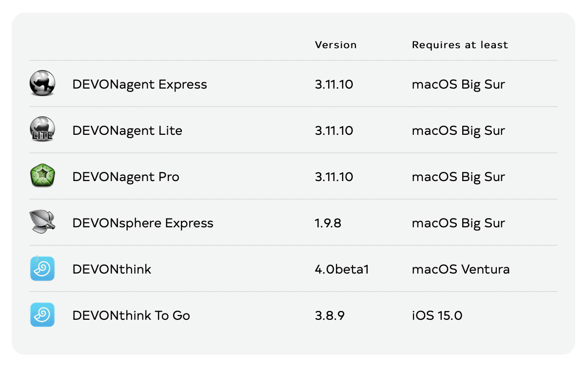The image size is (588, 367).
Task: Select the DEVONthink product name
Action: point(112,269)
